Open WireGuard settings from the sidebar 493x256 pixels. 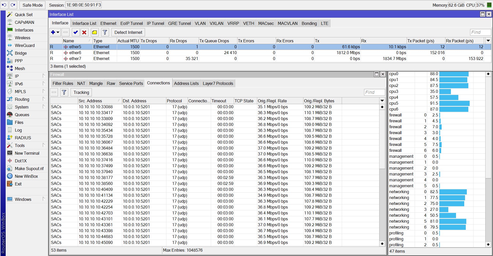25,45
